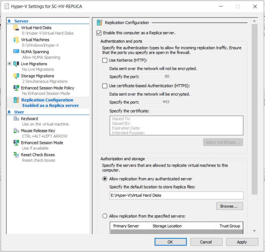Click the Select Certificate... button
This screenshot has width=265, height=252.
click(x=223, y=142)
